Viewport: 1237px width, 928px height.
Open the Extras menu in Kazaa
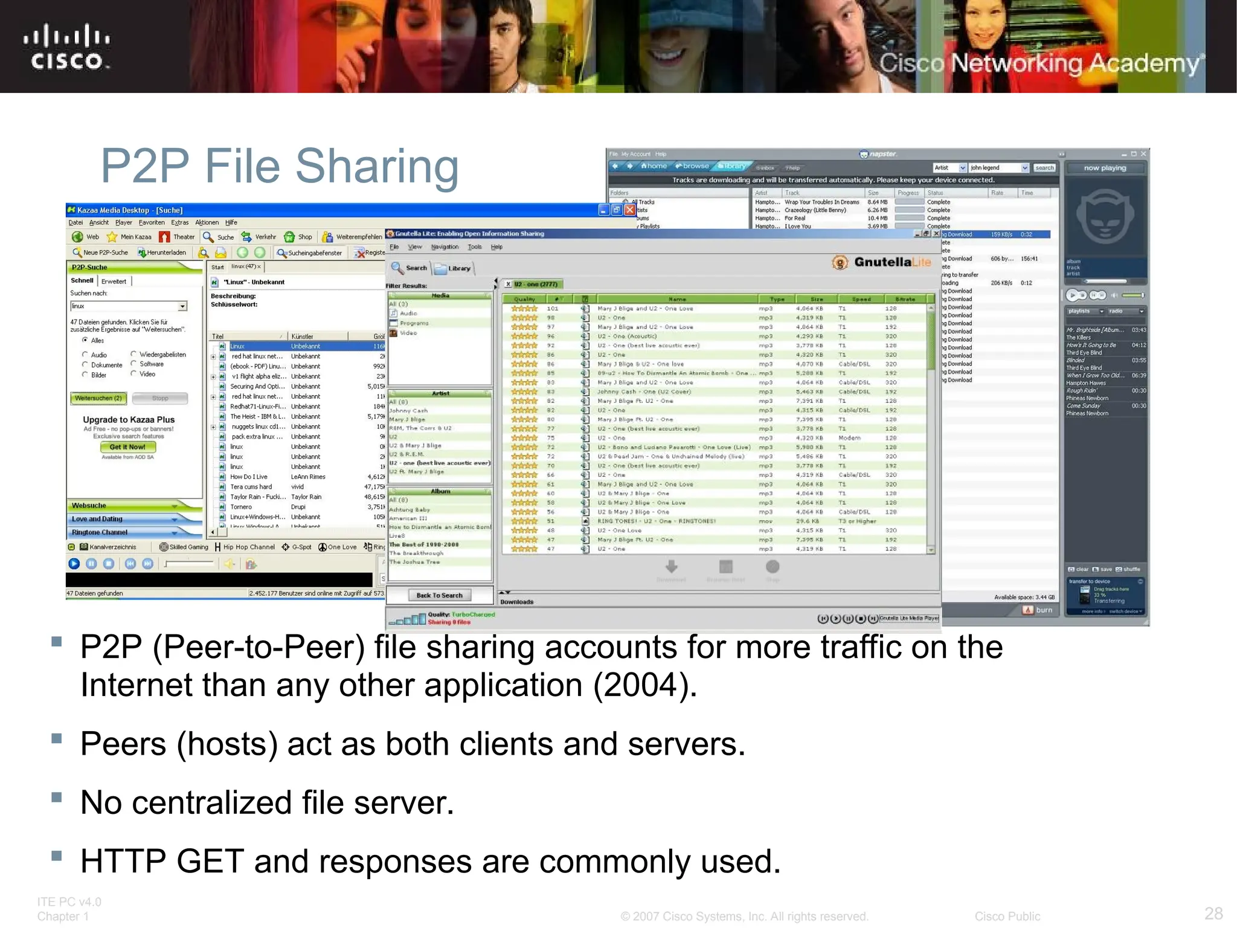tap(179, 222)
